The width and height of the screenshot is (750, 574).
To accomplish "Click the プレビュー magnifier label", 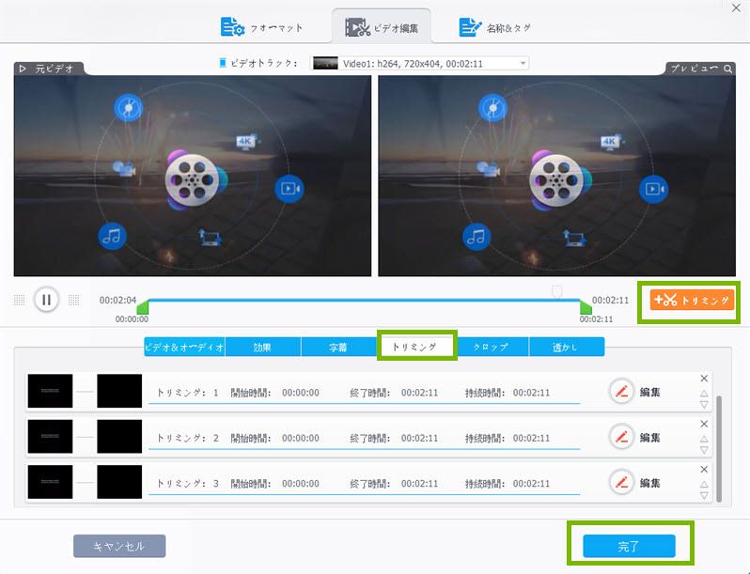I will coord(700,69).
